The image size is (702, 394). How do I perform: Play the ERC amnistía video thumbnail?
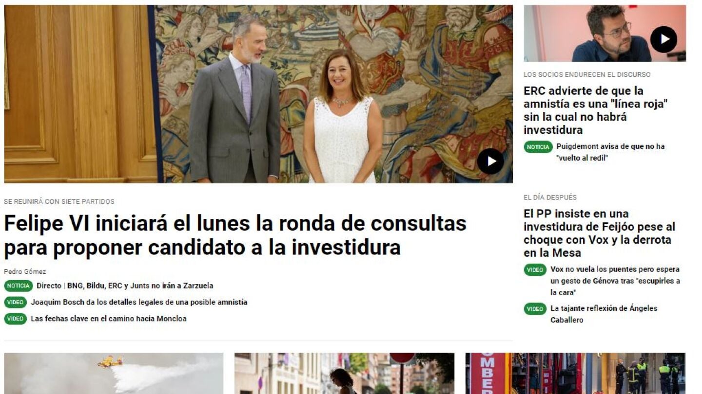[x=663, y=39]
